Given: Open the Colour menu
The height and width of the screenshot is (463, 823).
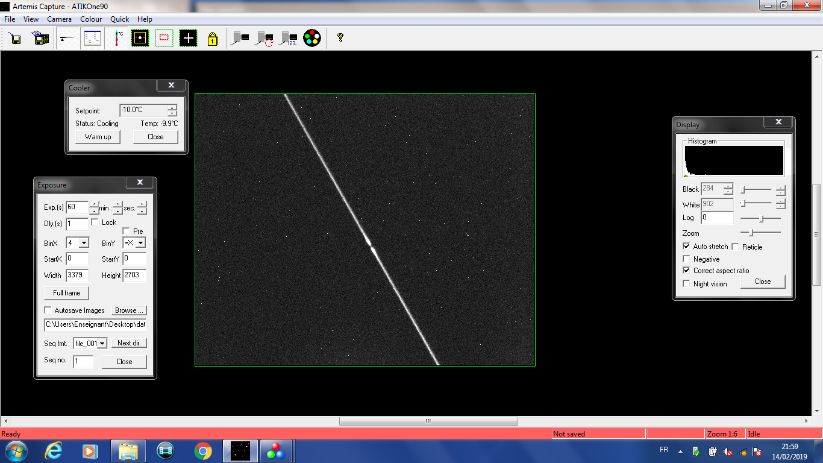Looking at the screenshot, I should tap(91, 19).
